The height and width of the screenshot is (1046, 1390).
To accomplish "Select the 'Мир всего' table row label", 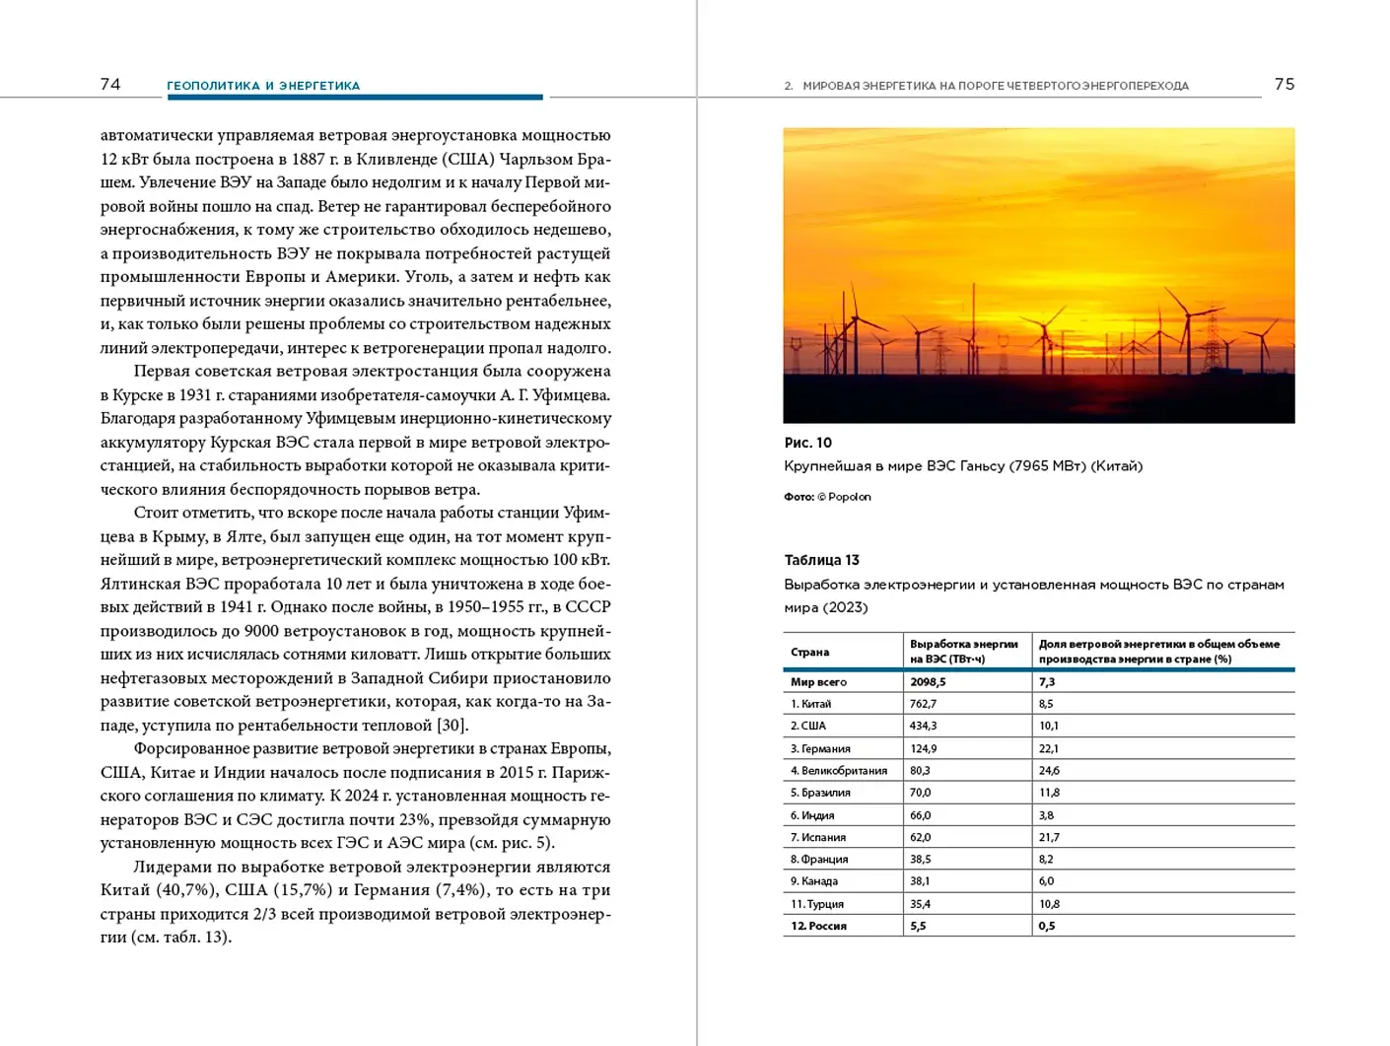I will (818, 682).
